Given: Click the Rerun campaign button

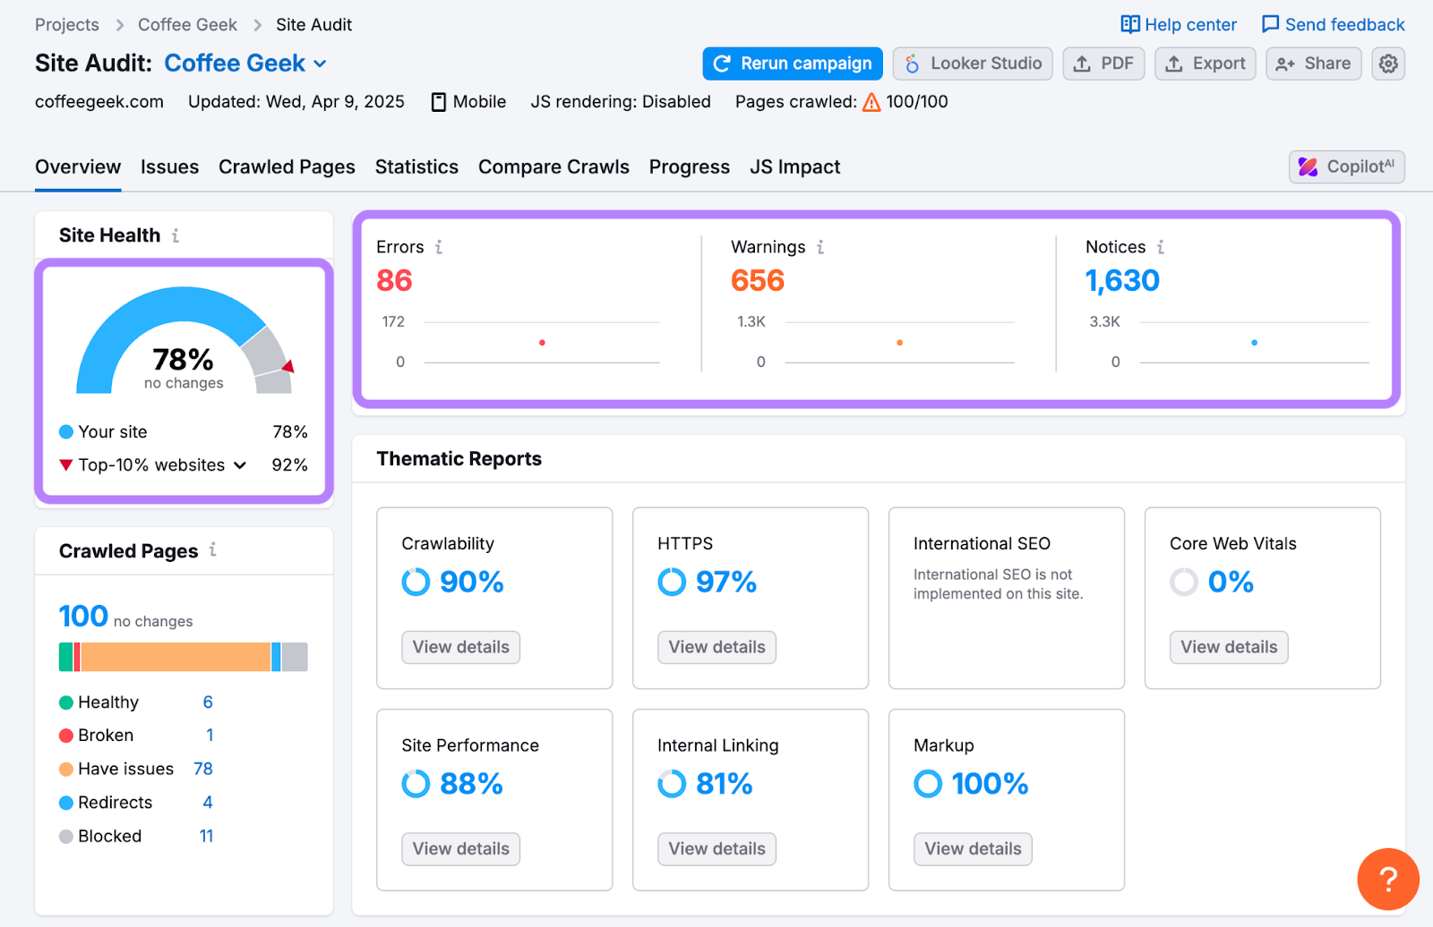Looking at the screenshot, I should pyautogui.click(x=792, y=64).
